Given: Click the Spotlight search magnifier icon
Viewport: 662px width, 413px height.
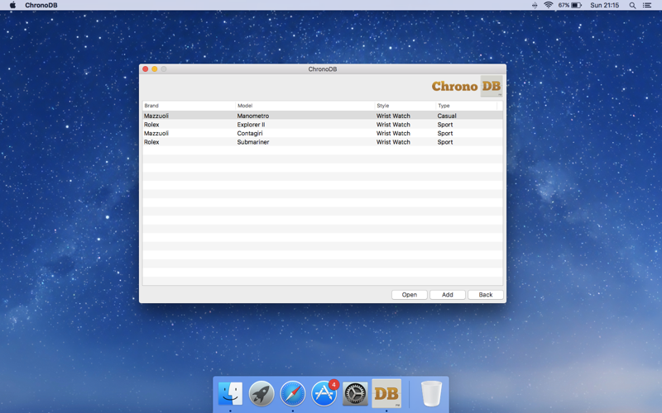Looking at the screenshot, I should [x=632, y=5].
